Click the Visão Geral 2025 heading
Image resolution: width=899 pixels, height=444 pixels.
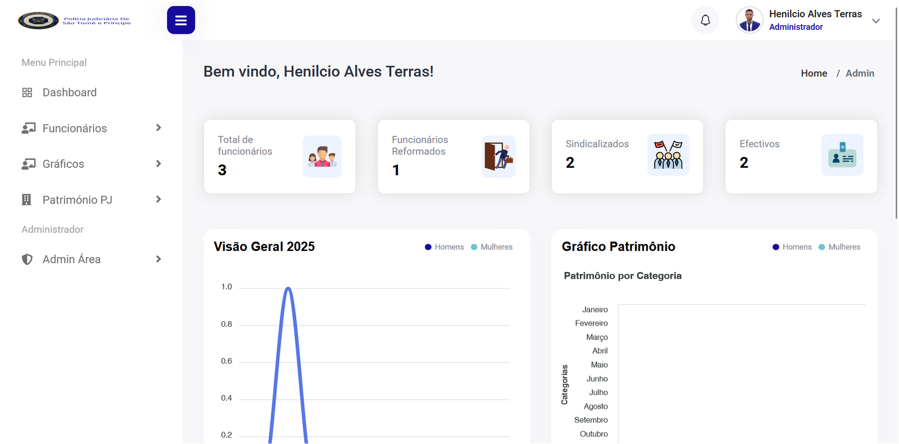(264, 247)
